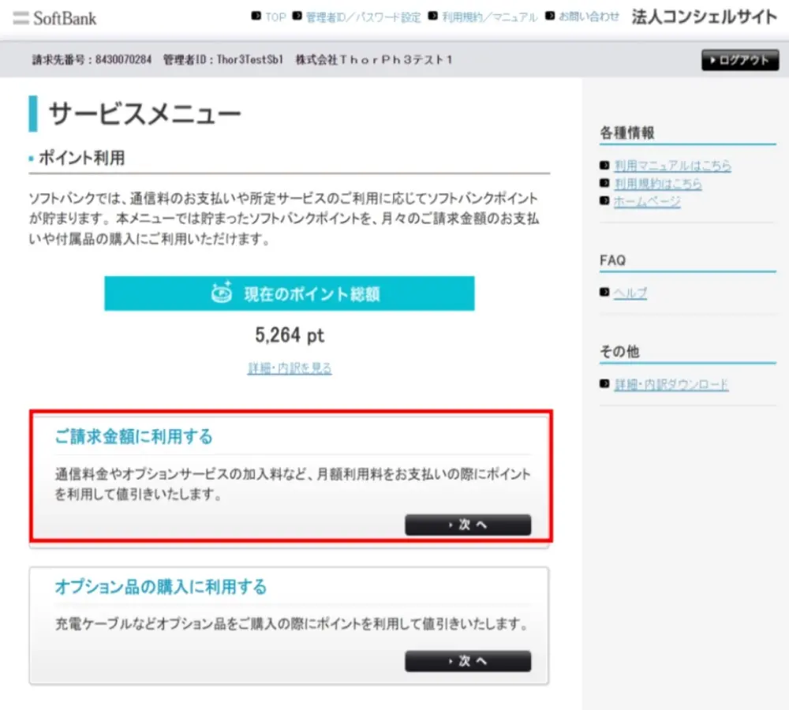The width and height of the screenshot is (789, 710).
Task: Select 請求先番号 8430070284 text
Action: click(x=92, y=60)
